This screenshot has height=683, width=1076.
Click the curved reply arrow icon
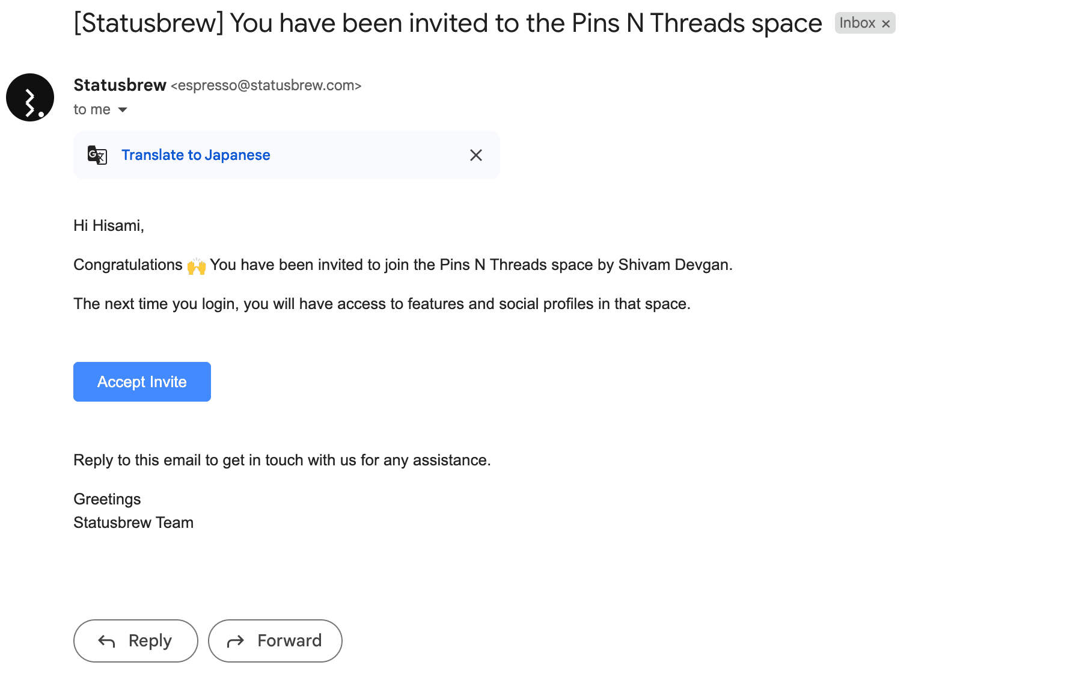tap(106, 642)
